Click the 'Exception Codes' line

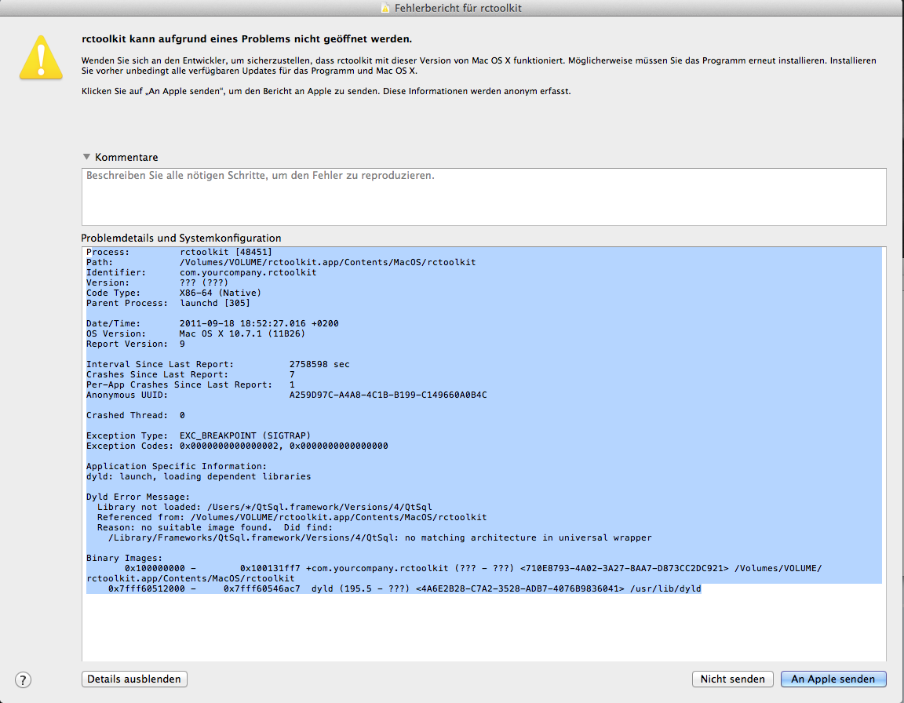coord(237,446)
